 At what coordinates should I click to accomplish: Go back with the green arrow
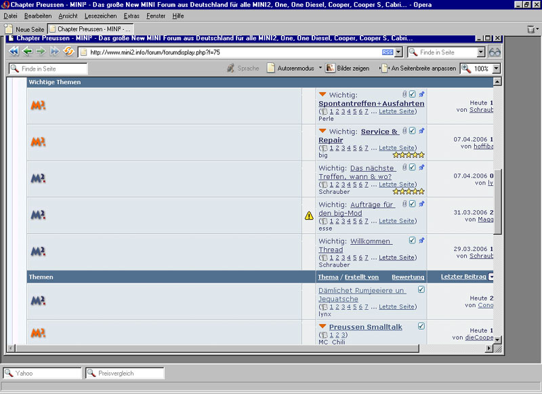point(28,52)
